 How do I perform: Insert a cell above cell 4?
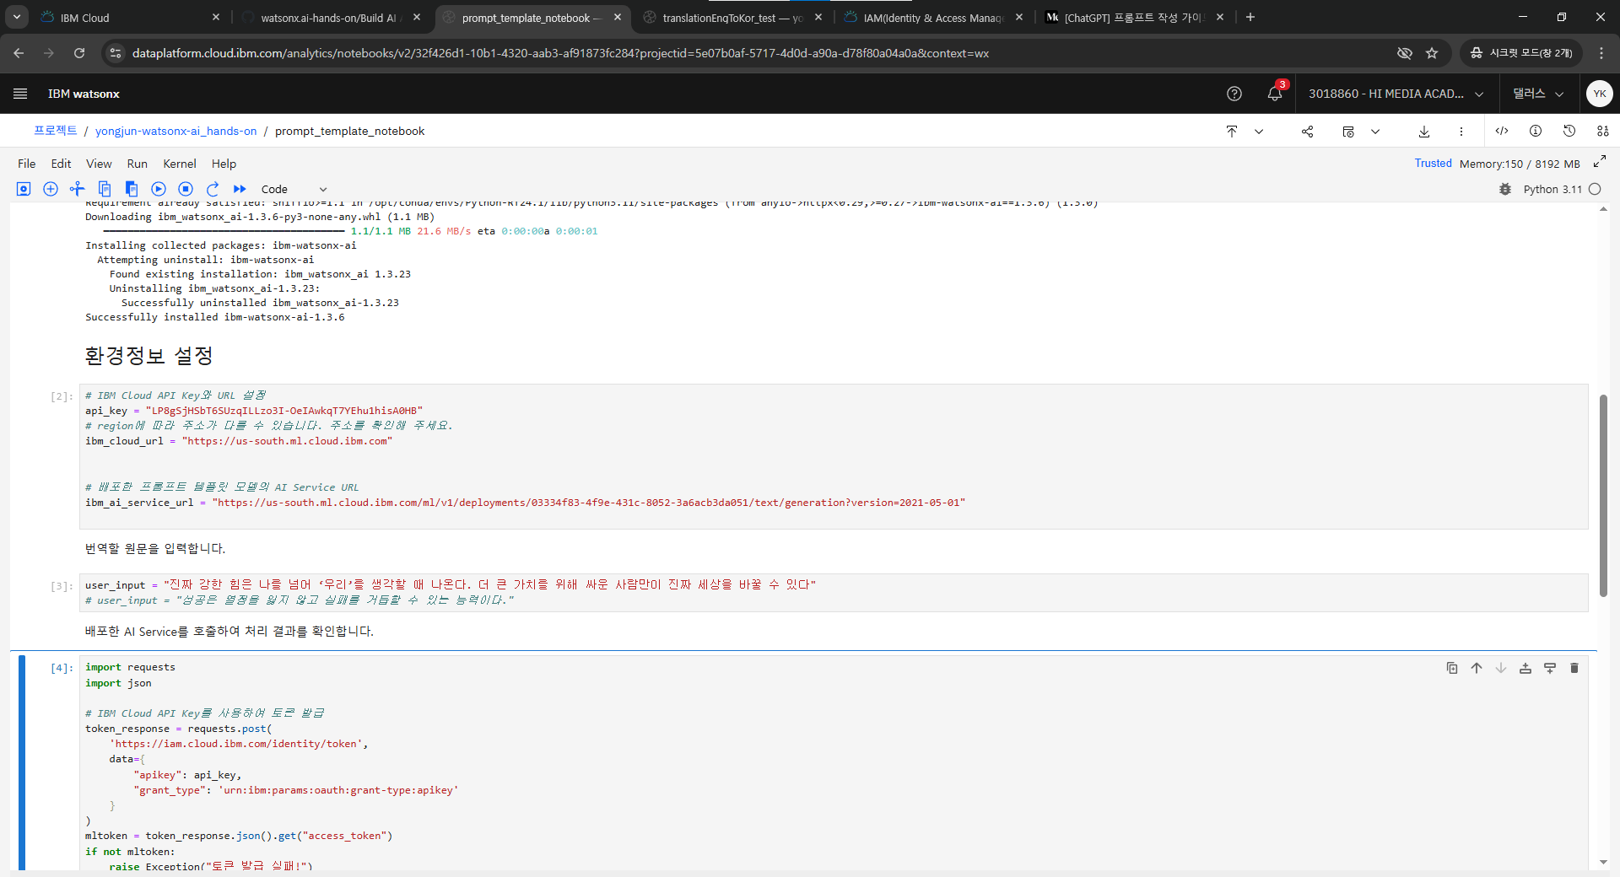1525,668
